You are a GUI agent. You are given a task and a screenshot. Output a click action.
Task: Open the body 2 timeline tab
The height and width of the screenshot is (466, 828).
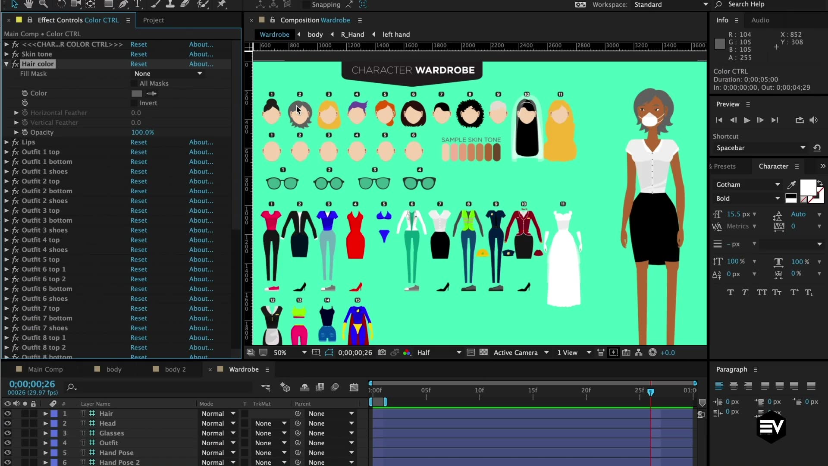(175, 369)
